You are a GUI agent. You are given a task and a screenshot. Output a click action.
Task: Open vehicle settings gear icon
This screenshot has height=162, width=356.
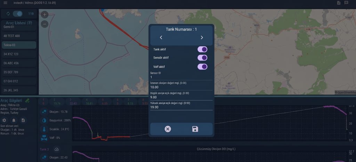click(4, 120)
